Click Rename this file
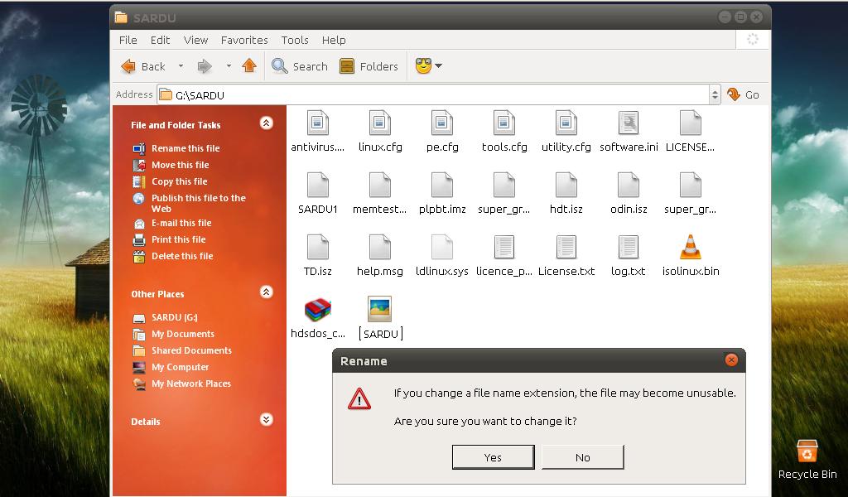Screen dimensions: 848x497 tap(176, 148)
